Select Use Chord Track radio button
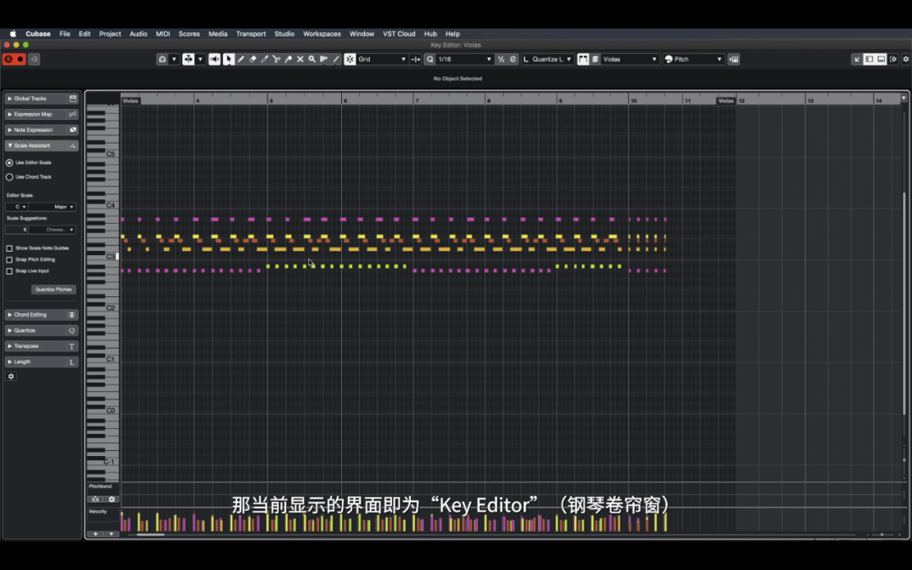Image resolution: width=912 pixels, height=570 pixels. (9, 176)
